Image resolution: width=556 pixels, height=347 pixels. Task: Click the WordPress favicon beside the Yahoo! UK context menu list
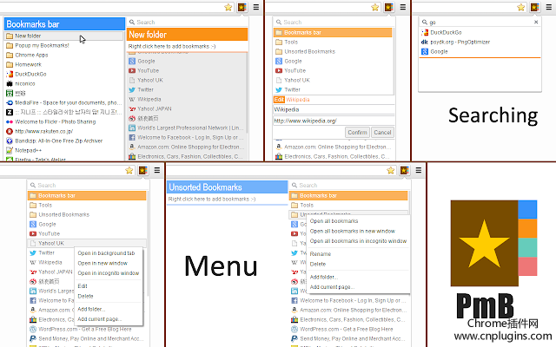pos(33,329)
